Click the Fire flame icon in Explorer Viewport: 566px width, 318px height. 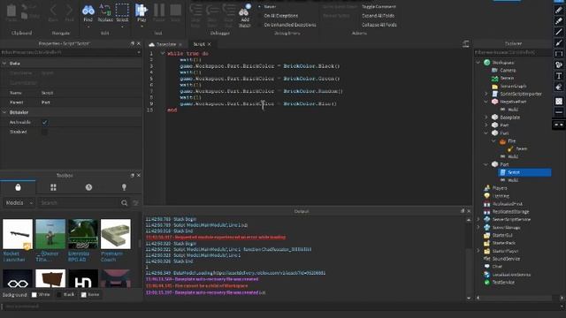click(x=502, y=141)
